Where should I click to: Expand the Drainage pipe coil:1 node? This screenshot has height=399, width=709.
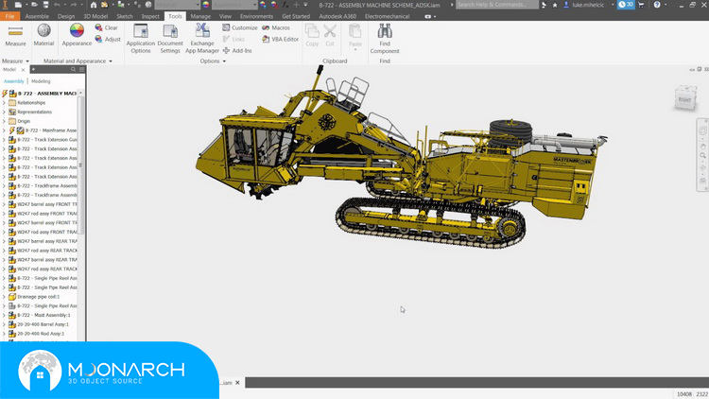[x=4, y=297]
